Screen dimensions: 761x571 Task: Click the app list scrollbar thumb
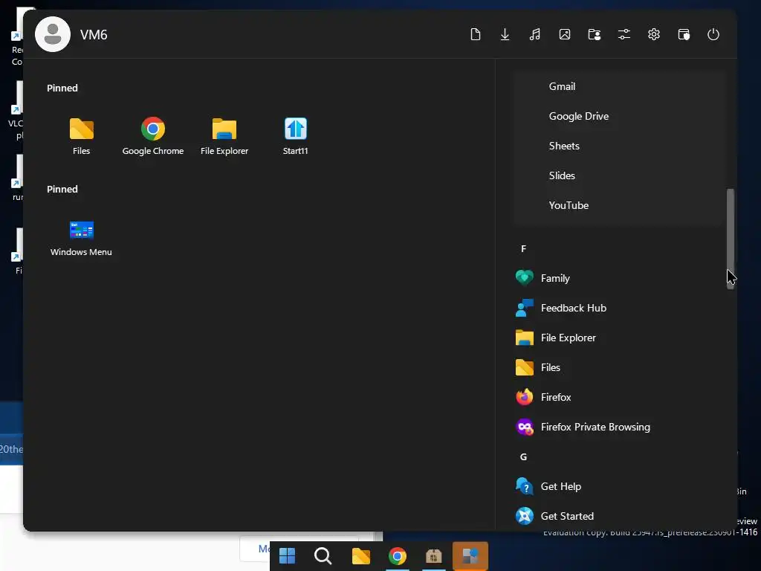(730, 239)
